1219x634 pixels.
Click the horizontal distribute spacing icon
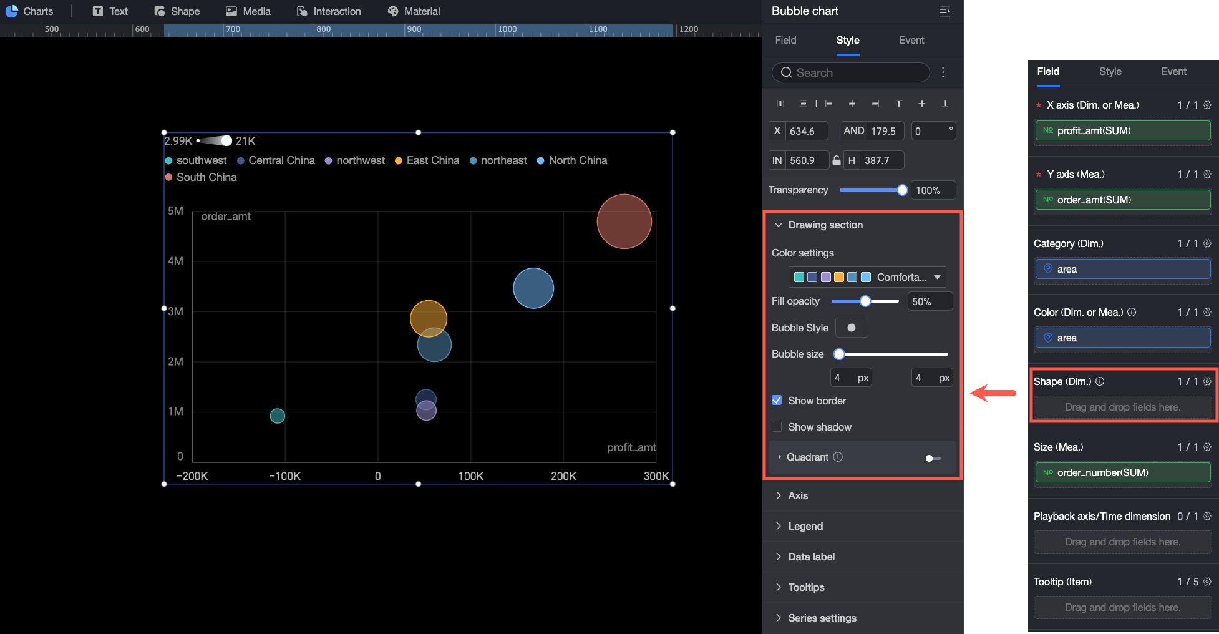pos(780,104)
